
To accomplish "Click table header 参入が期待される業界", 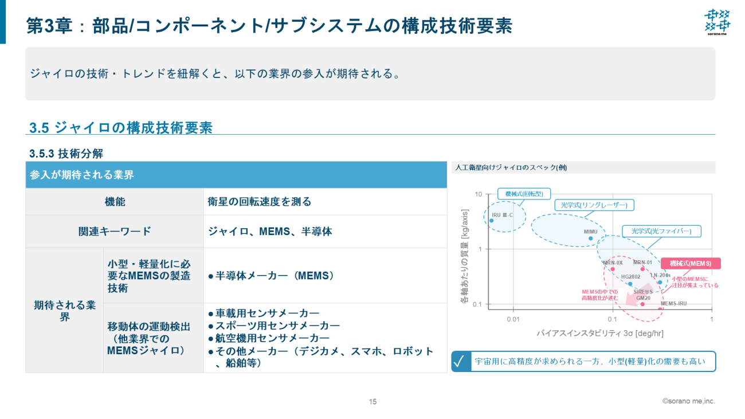I will [x=236, y=175].
